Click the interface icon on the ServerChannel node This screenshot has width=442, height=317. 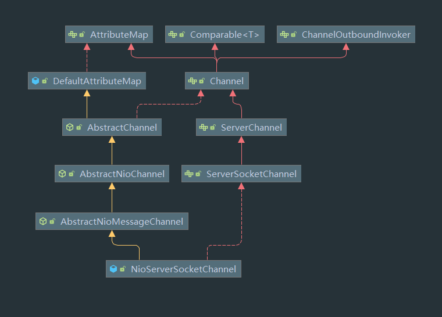tap(203, 128)
